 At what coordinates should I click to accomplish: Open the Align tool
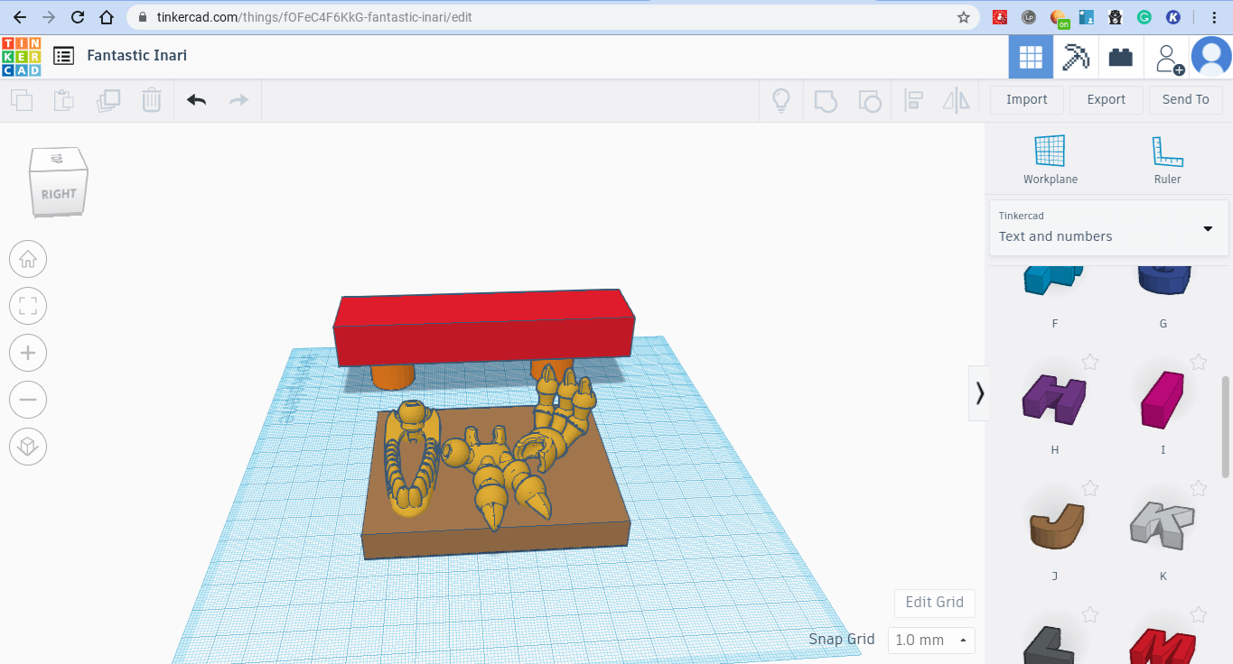click(913, 100)
